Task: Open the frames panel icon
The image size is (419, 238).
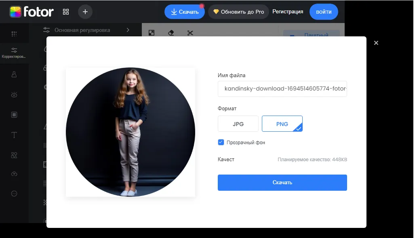Action: pyautogui.click(x=15, y=114)
